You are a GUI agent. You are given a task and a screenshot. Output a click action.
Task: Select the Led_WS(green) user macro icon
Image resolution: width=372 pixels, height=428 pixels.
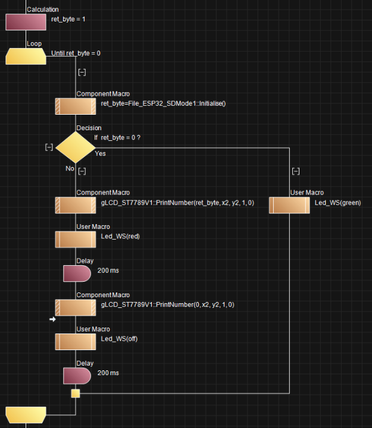tap(289, 205)
